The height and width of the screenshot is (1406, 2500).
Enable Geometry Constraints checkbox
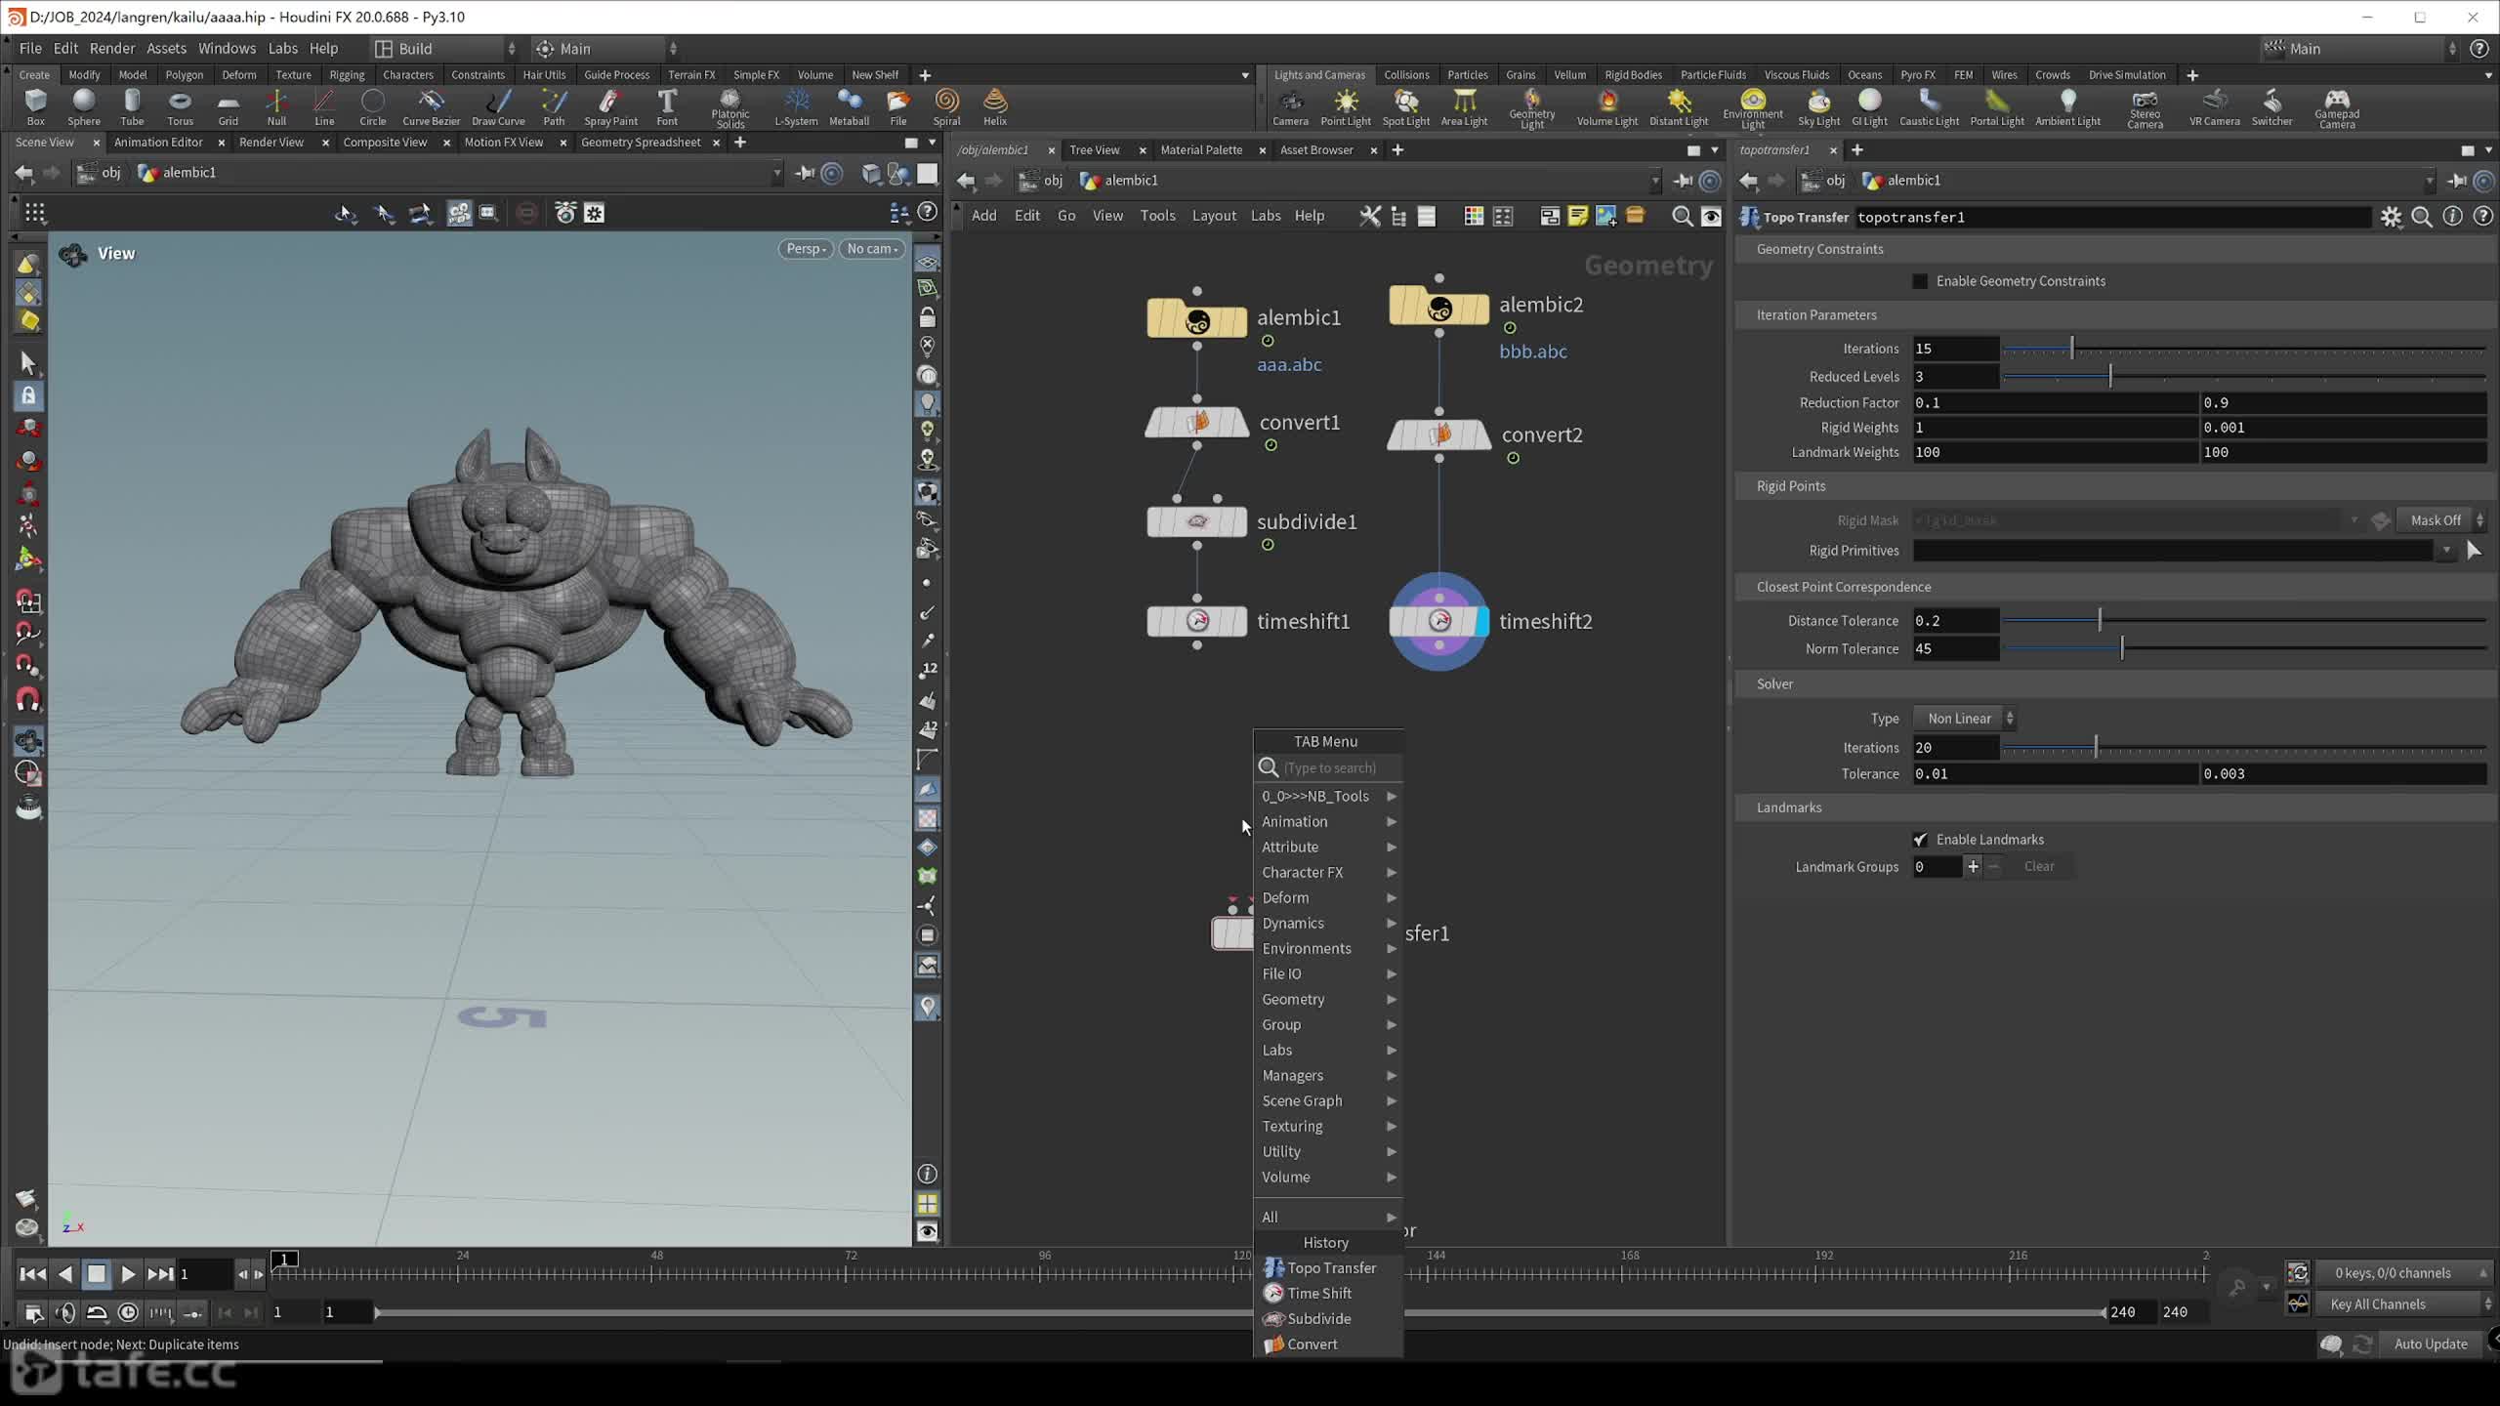(1920, 281)
